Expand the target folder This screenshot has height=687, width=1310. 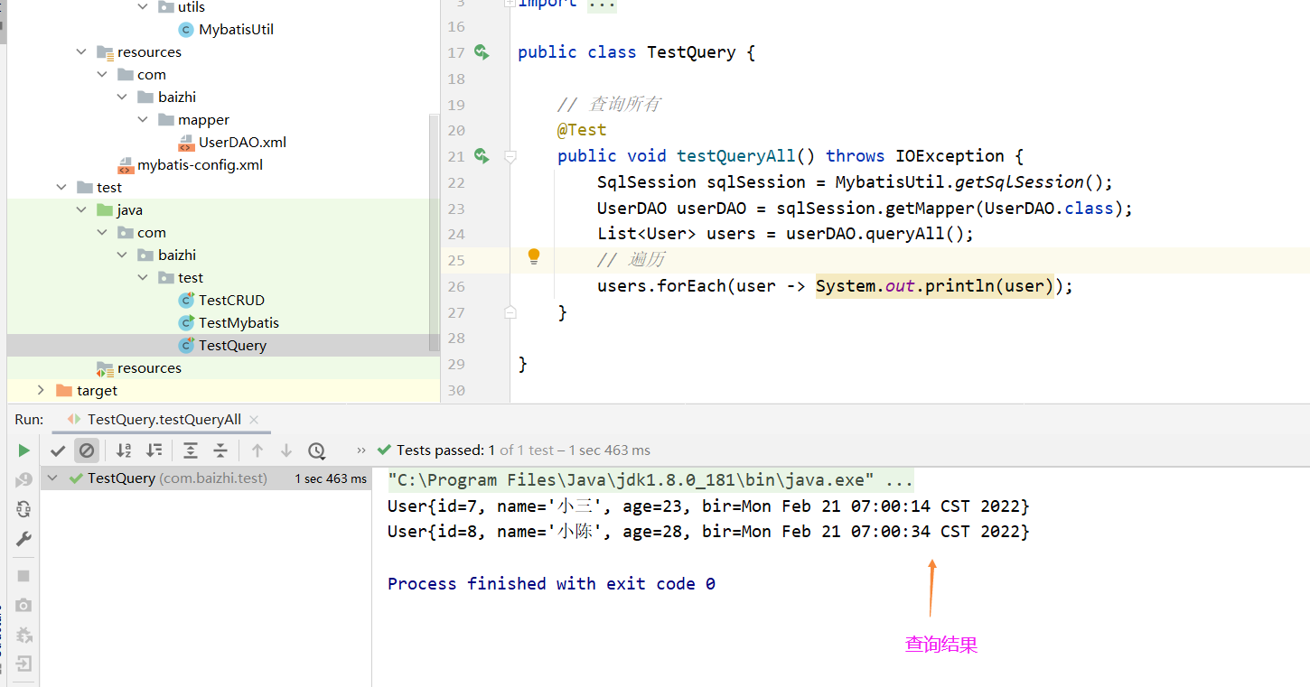pos(42,391)
